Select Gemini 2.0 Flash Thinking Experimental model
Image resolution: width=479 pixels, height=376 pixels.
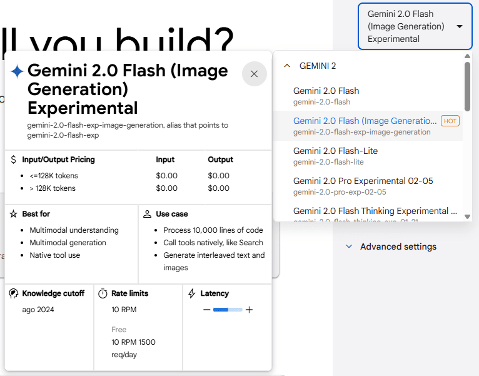pos(368,211)
